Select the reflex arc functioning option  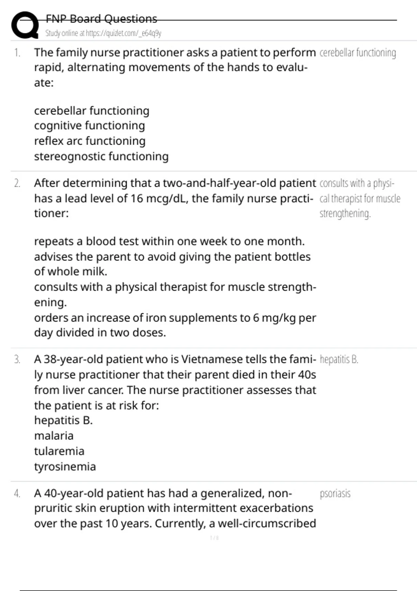click(x=90, y=141)
